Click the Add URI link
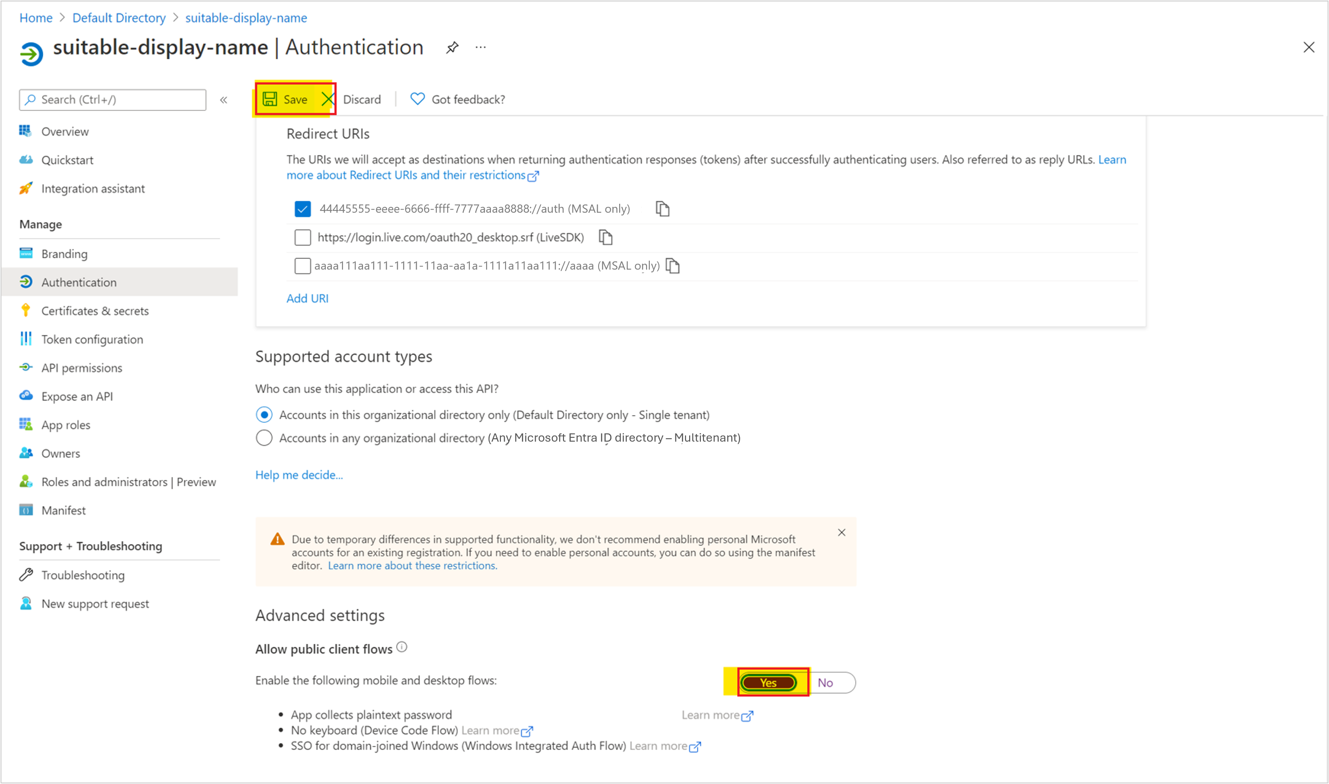 pyautogui.click(x=308, y=298)
